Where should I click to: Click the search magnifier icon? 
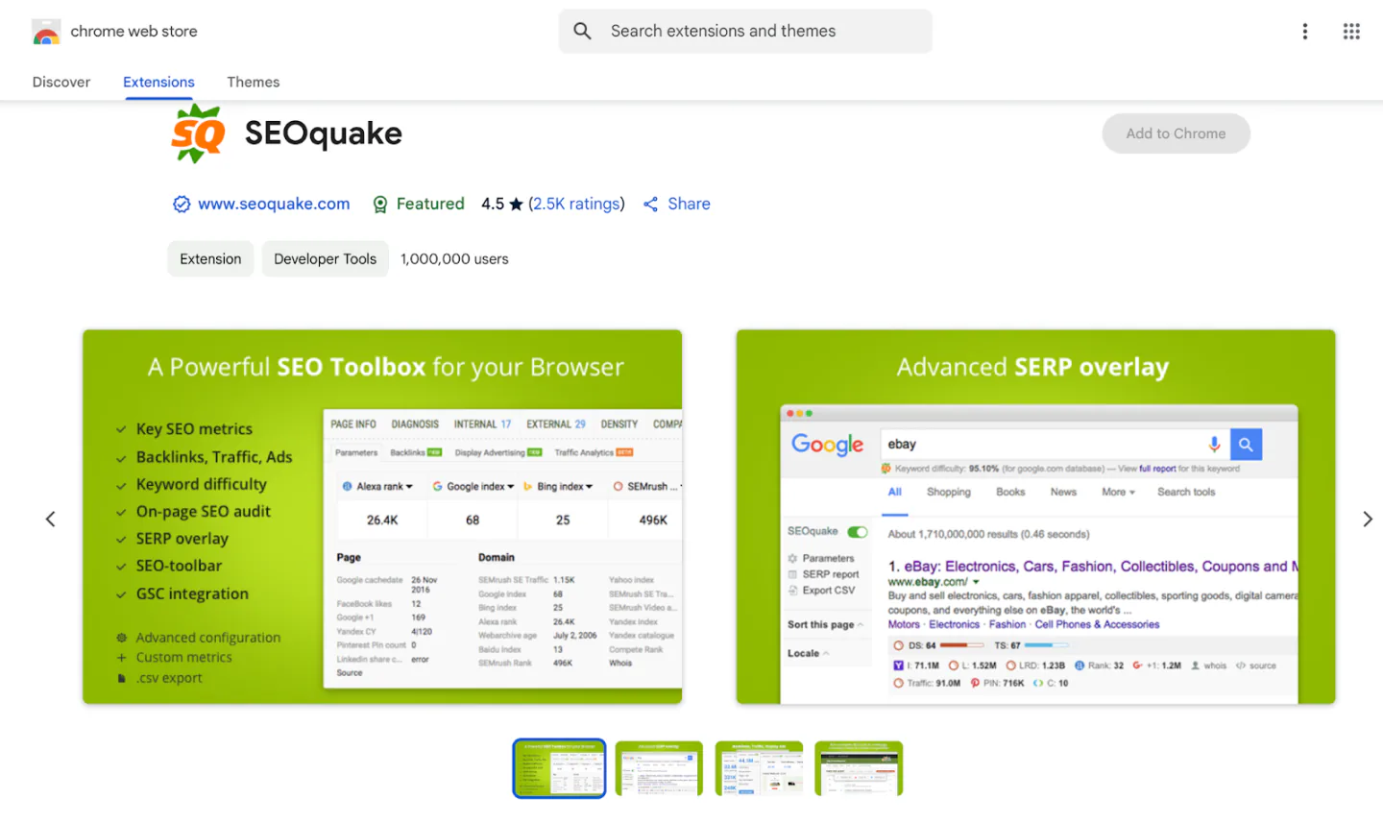pyautogui.click(x=582, y=31)
